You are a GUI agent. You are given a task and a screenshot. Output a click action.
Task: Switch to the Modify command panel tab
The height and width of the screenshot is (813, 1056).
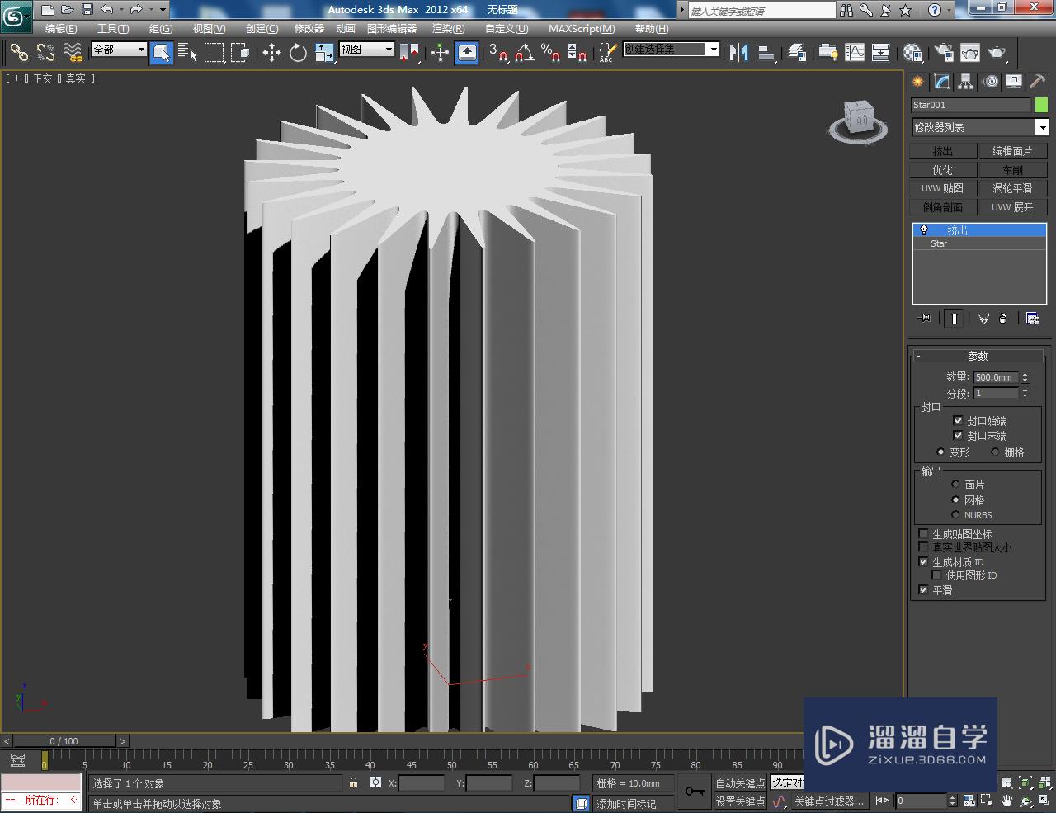pyautogui.click(x=941, y=82)
